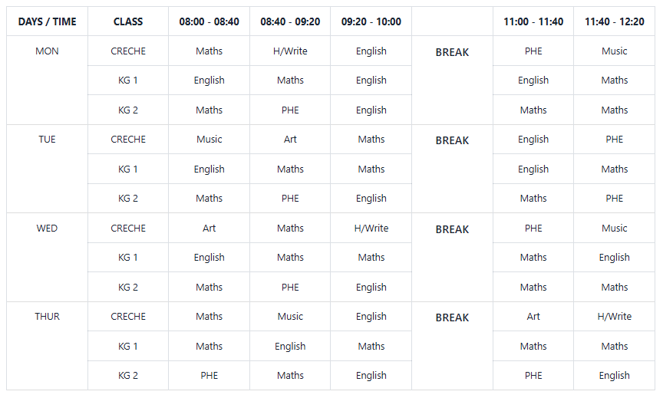Click the TUE day cell
The width and height of the screenshot is (663, 398).
pyautogui.click(x=48, y=140)
